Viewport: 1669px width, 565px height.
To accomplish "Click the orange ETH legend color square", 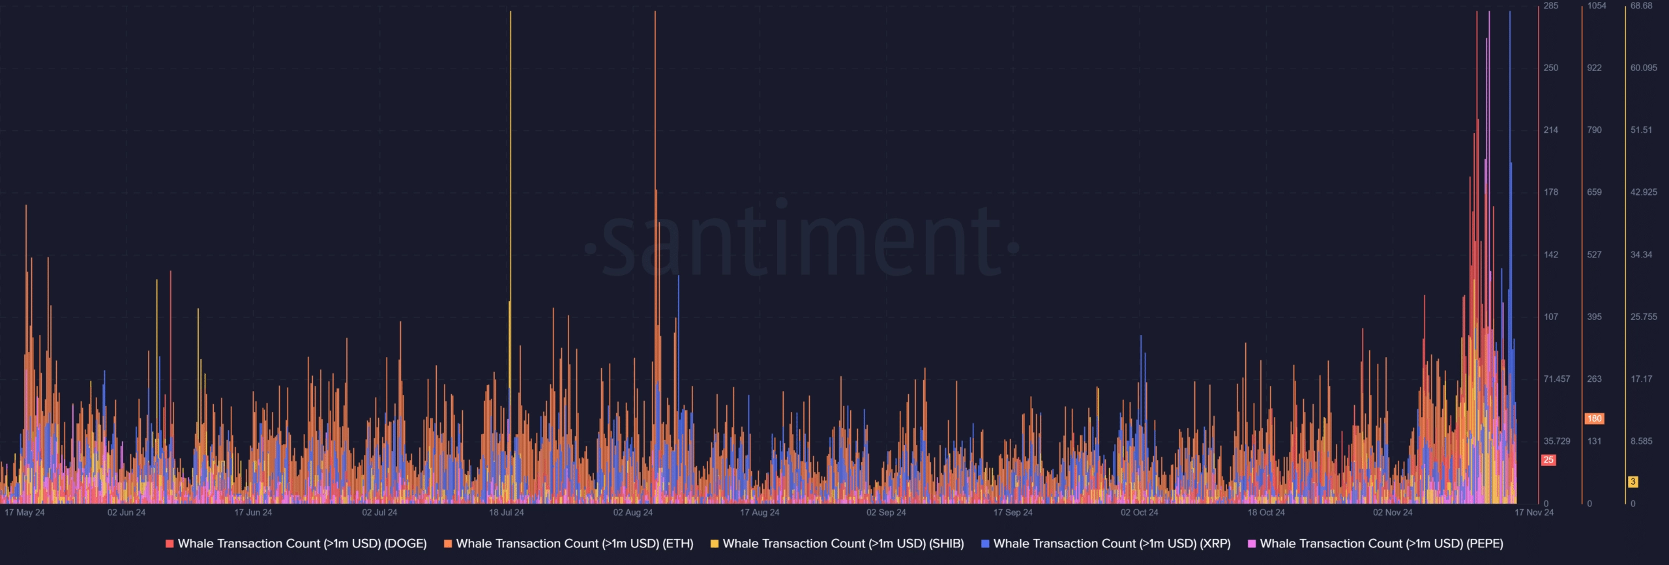I will 448,543.
